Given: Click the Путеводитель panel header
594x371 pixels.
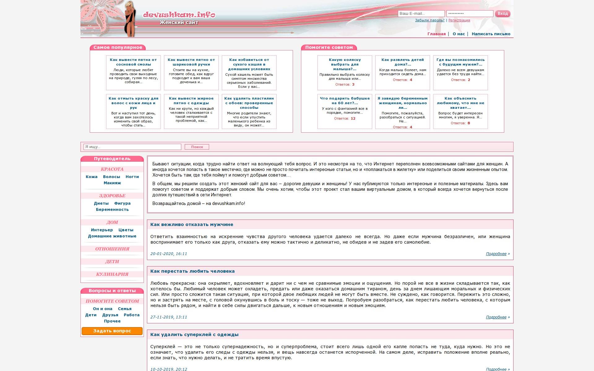Looking at the screenshot, I should tap(112, 159).
